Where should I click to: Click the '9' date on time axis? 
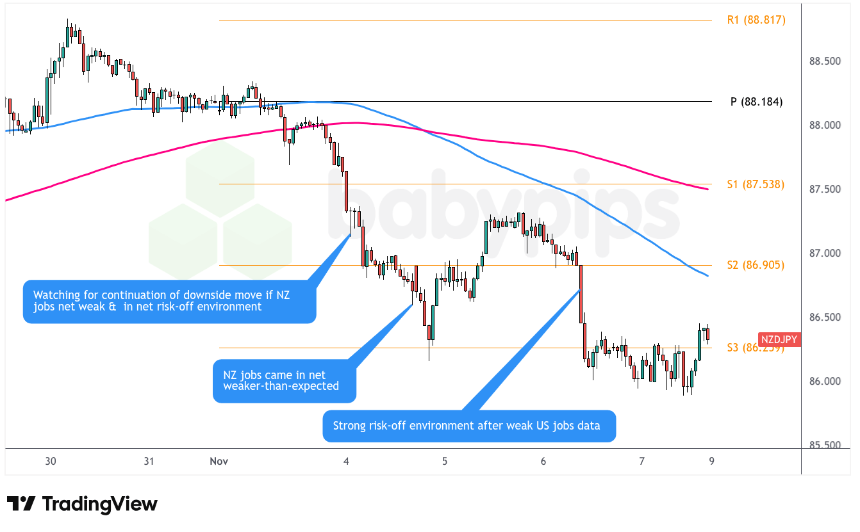coord(711,461)
